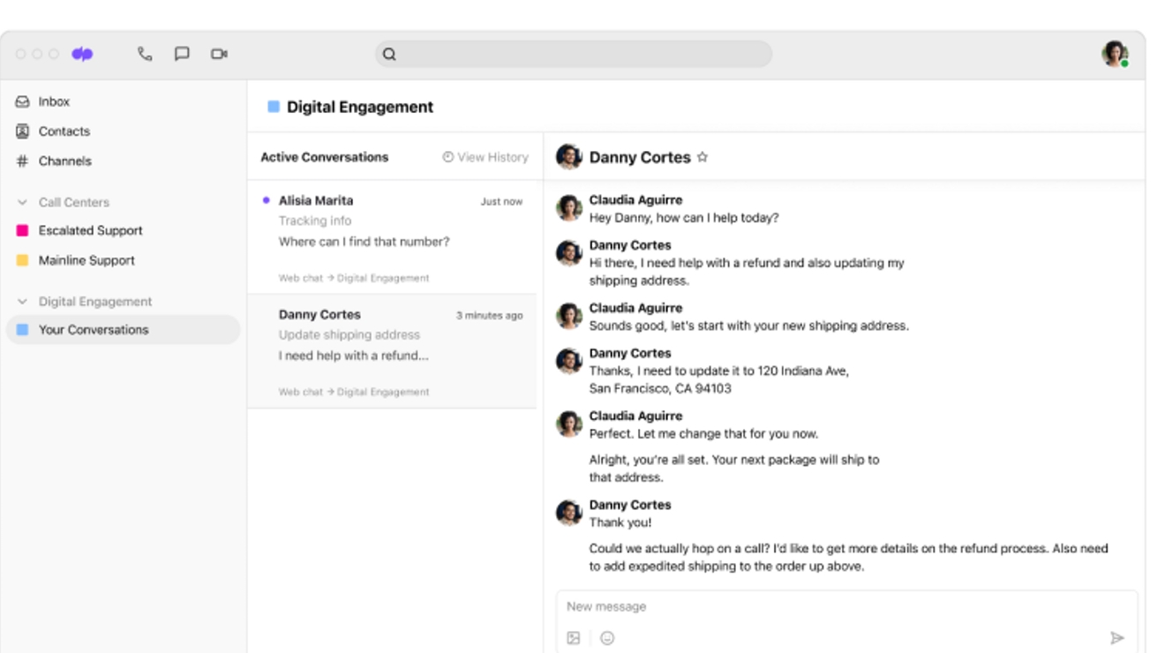Screen dimensions: 1165x653
Task: Start a video meeting via the camera icon
Action: tap(219, 54)
